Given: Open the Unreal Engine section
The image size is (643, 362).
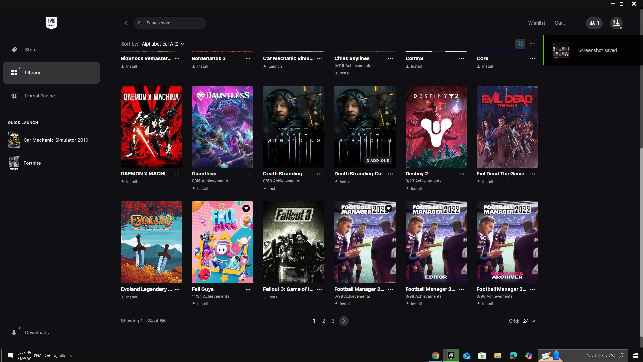Looking at the screenshot, I should pyautogui.click(x=51, y=96).
